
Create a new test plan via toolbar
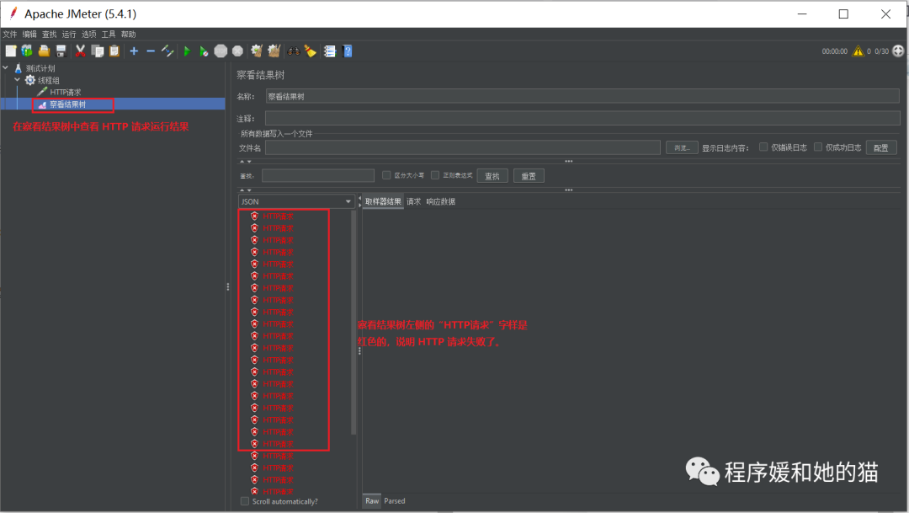[x=10, y=51]
